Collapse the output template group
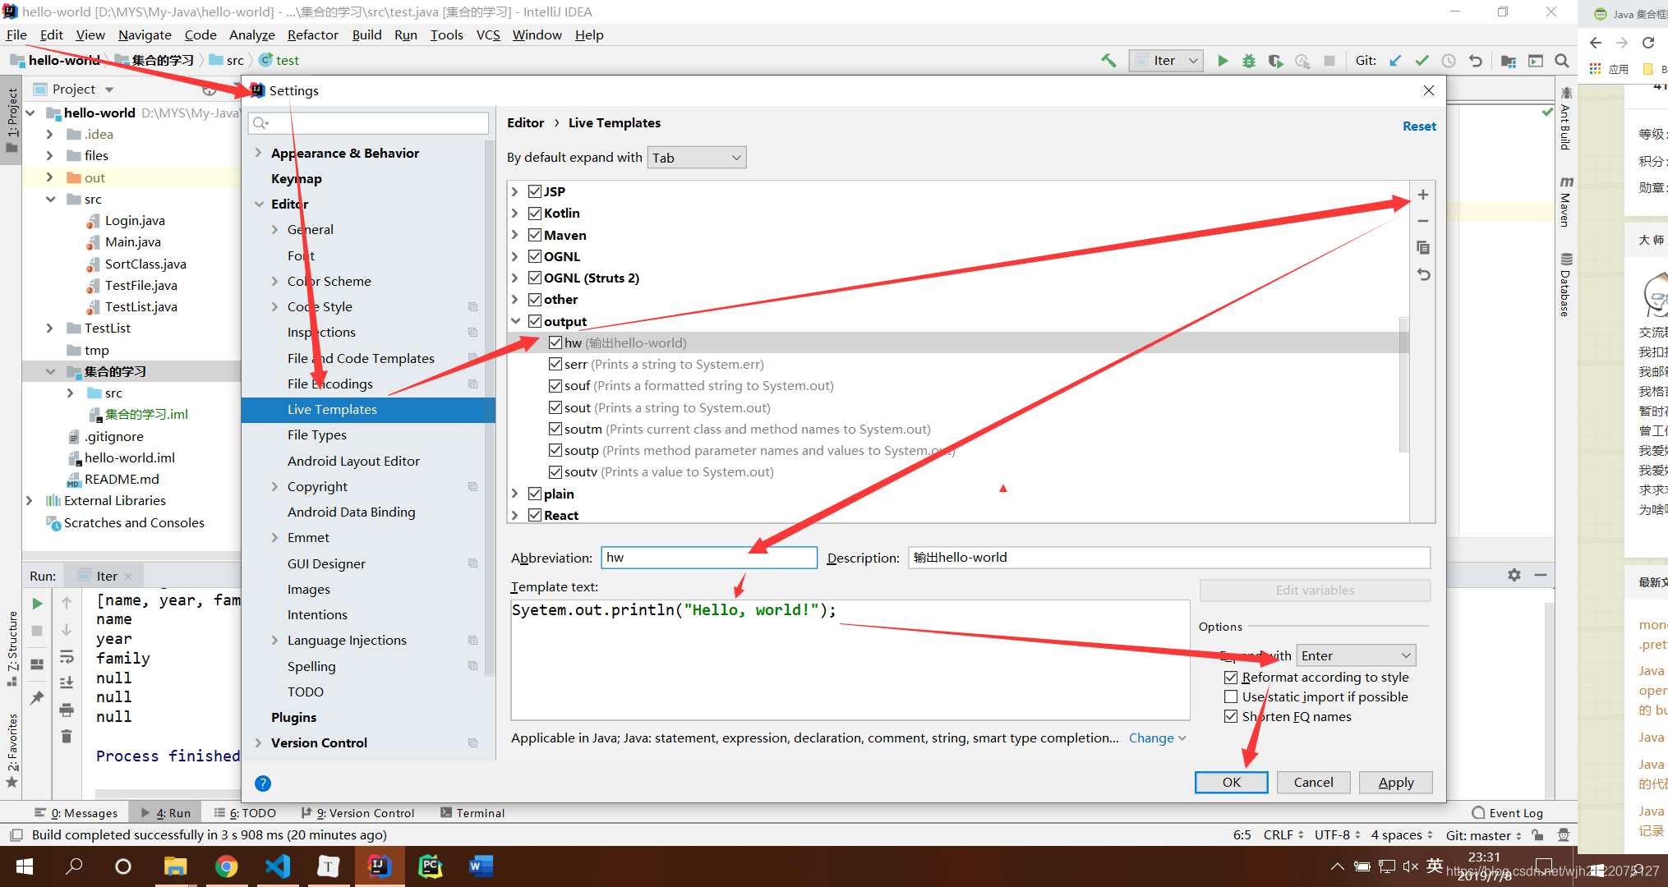Image resolution: width=1668 pixels, height=887 pixels. click(x=515, y=321)
